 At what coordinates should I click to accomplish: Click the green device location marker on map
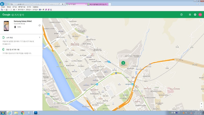coord(123,63)
